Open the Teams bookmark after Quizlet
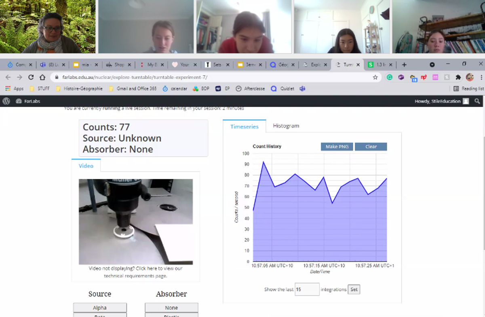Viewport: 485px width, 317px height. point(302,89)
